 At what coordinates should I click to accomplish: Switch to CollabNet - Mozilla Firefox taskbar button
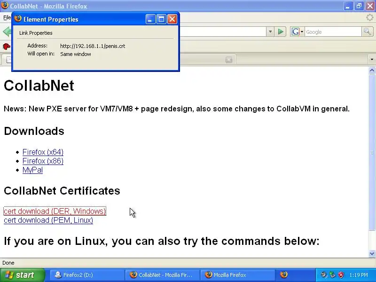[x=162, y=275]
